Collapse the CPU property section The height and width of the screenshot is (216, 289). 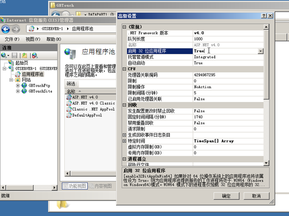click(x=124, y=69)
